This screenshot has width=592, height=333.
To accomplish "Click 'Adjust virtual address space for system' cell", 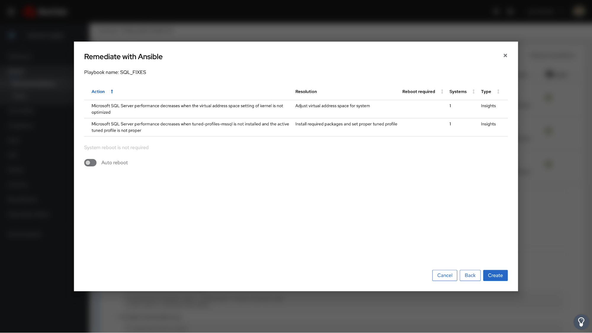I will (x=332, y=106).
